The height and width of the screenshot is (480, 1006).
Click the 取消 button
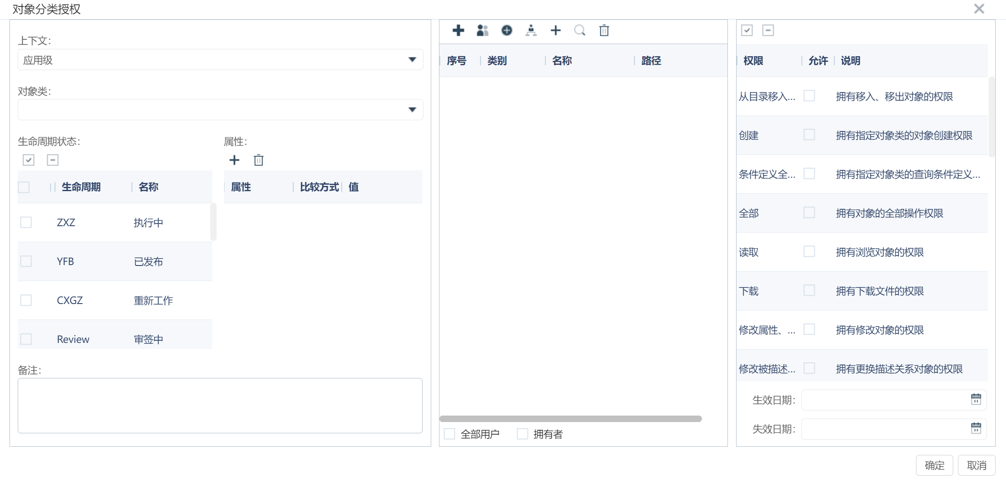(x=977, y=465)
